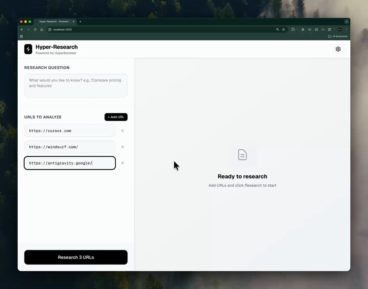Click into the antigravity.google URL field

(x=70, y=163)
